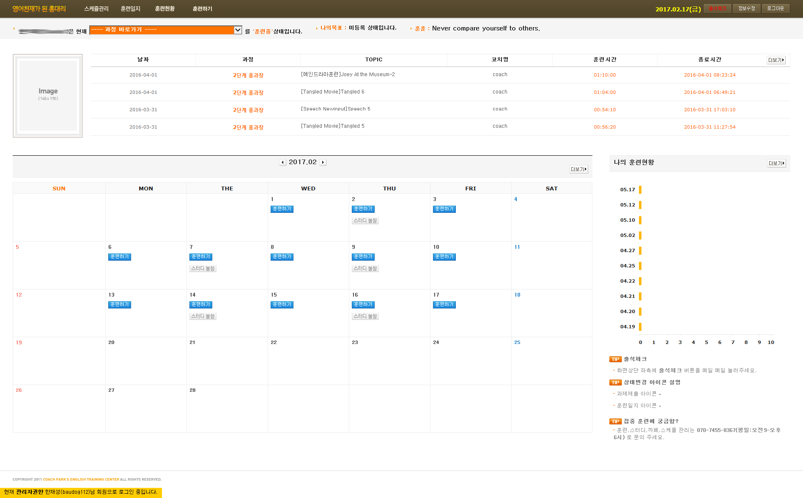The height and width of the screenshot is (498, 803).
Task: Click 훈련하기 badge on February 1
Action: [x=282, y=209]
